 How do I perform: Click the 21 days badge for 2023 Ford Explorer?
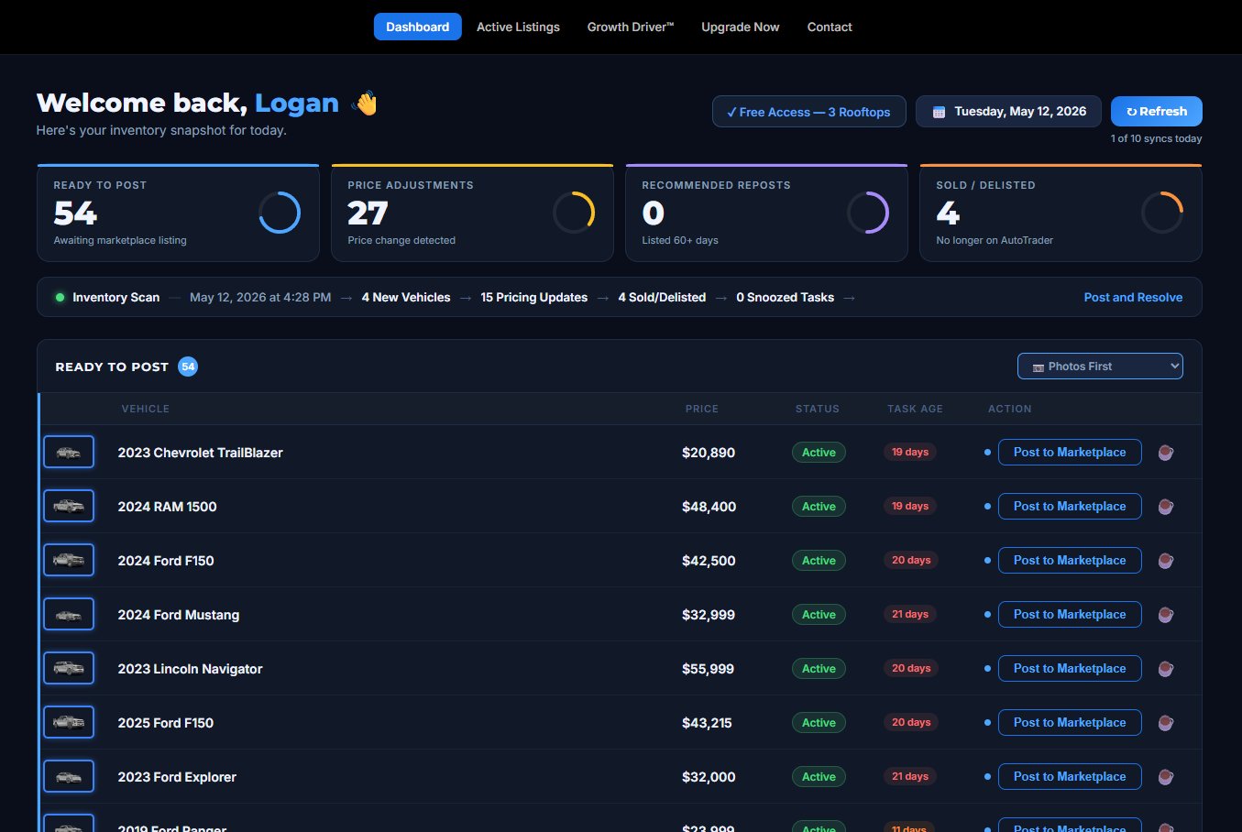pos(910,777)
